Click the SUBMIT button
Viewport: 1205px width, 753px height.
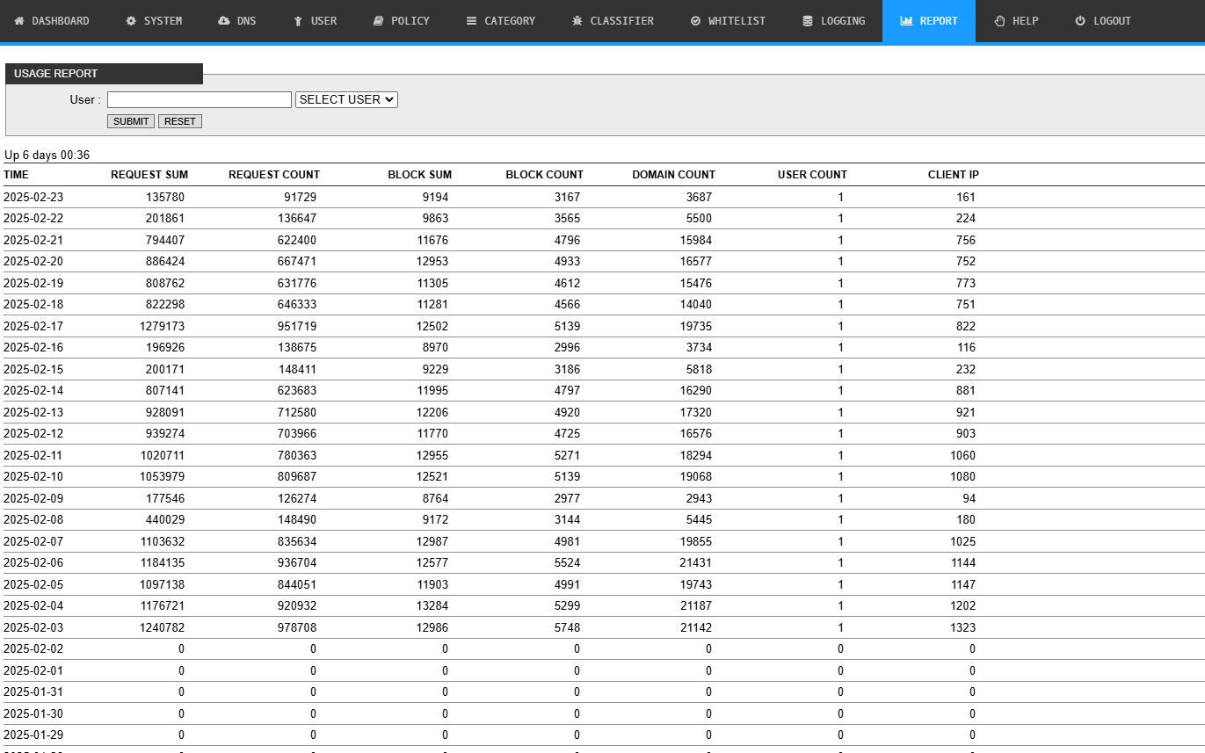(x=131, y=121)
